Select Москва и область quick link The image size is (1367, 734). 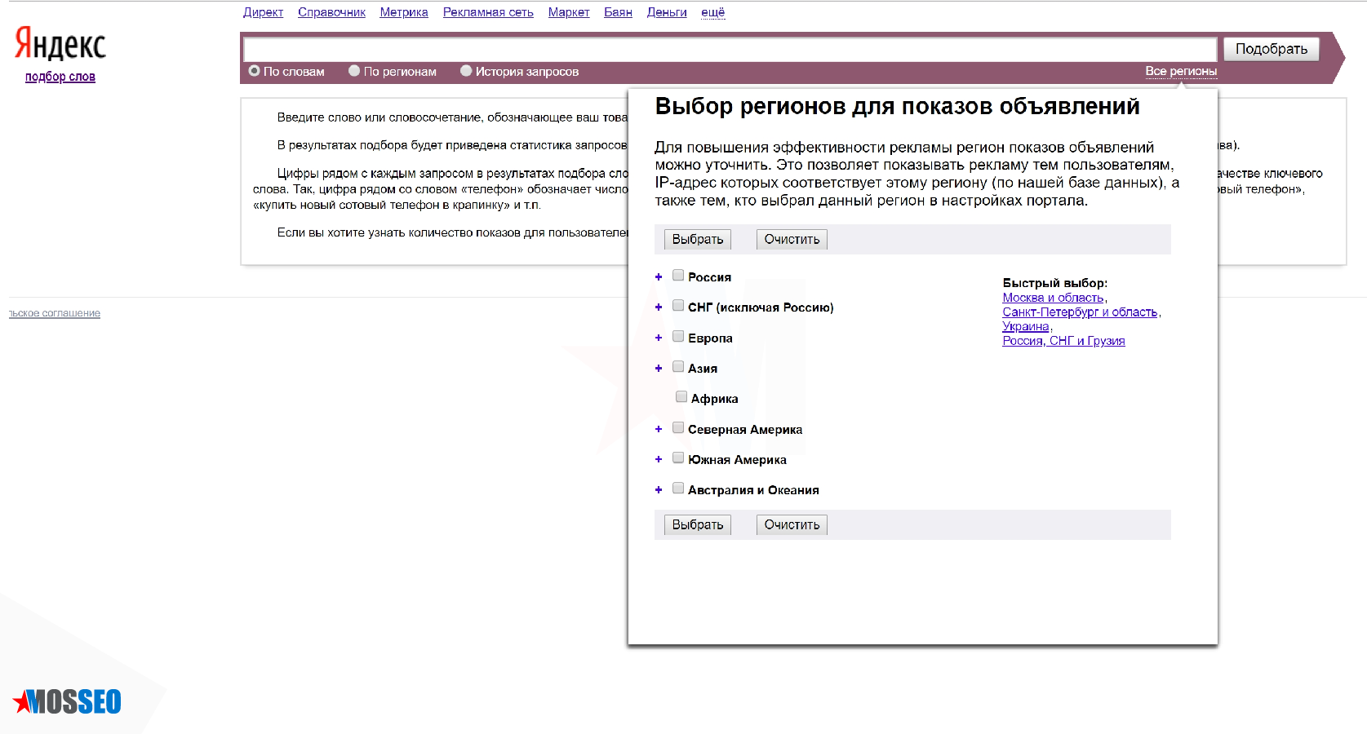[x=1053, y=298]
